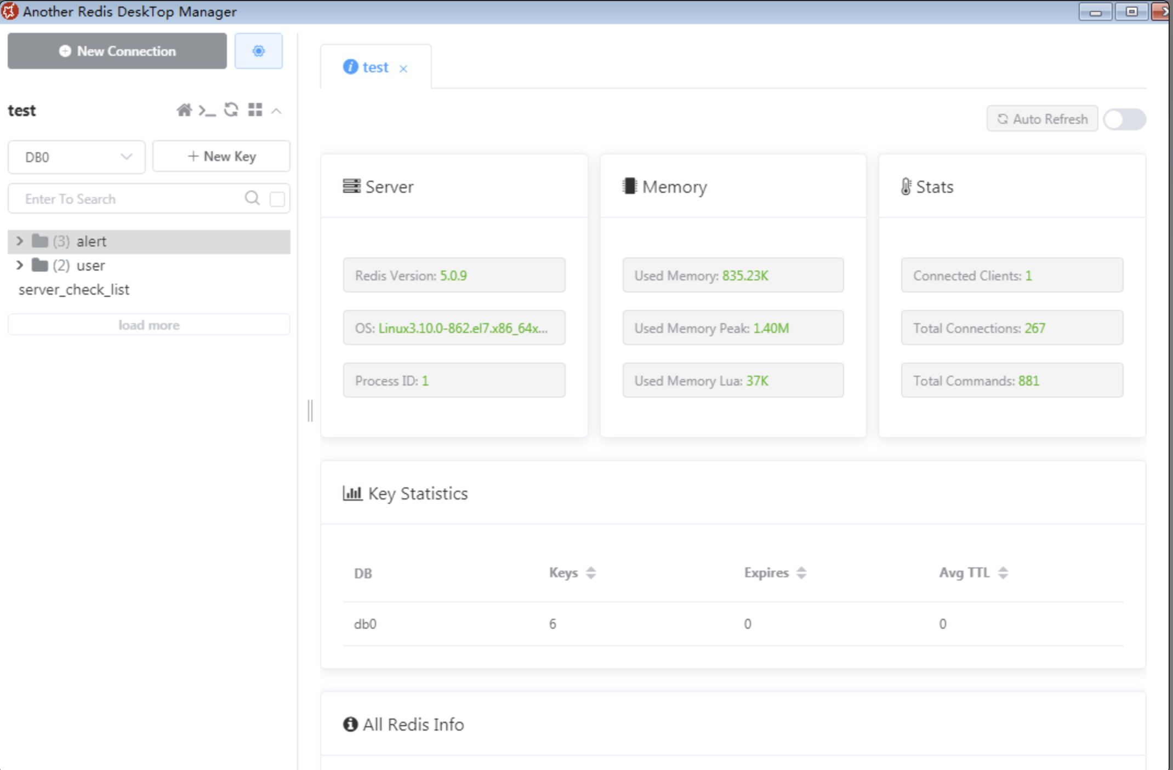Switch to grid key view icon
Screen dimensions: 1173x770
[255, 110]
